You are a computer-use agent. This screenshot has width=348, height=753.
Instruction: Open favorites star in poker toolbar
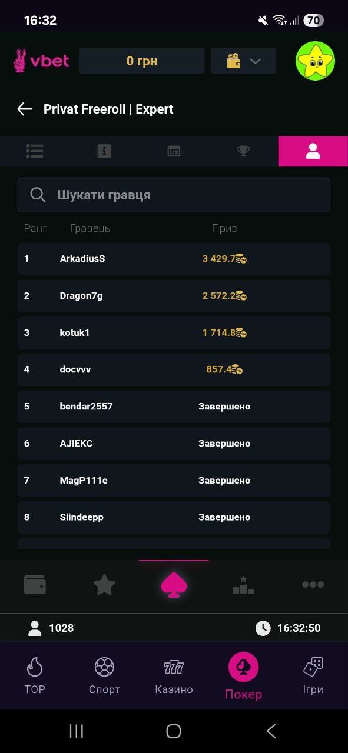click(x=104, y=585)
